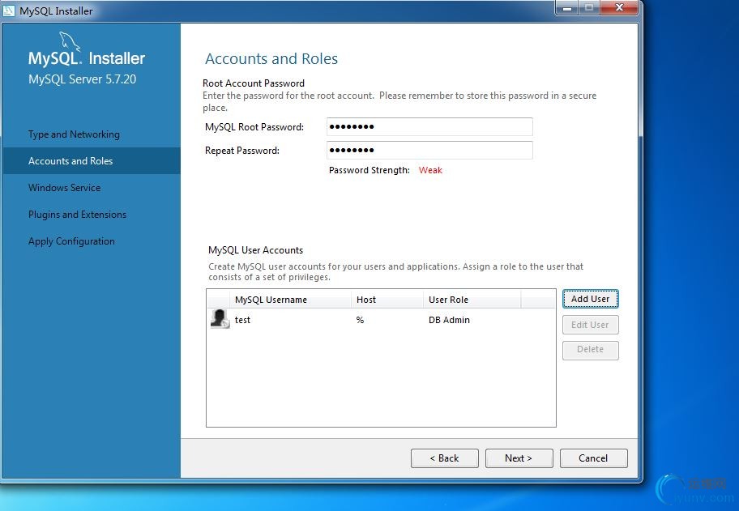
Task: Focus the MySQL Root Password field
Action: click(x=429, y=126)
